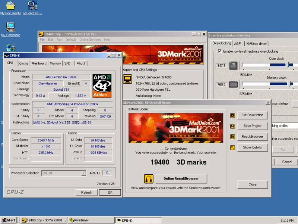Image resolution: width=298 pixels, height=224 pixels.
Task: Switch to the Memory tab in CPU-Z
Action: point(55,63)
